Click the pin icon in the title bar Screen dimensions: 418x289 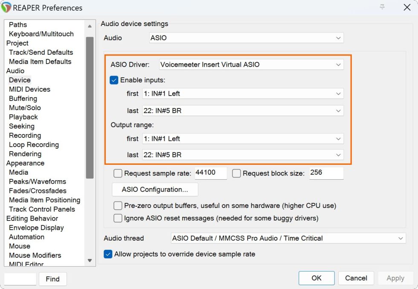(x=382, y=7)
